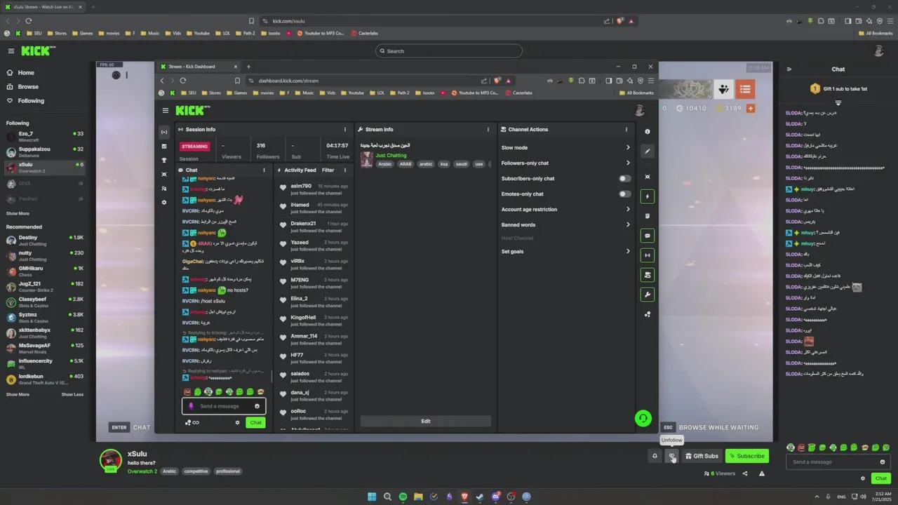Image resolution: width=898 pixels, height=505 pixels.
Task: Open taskbar Search
Action: tap(387, 497)
